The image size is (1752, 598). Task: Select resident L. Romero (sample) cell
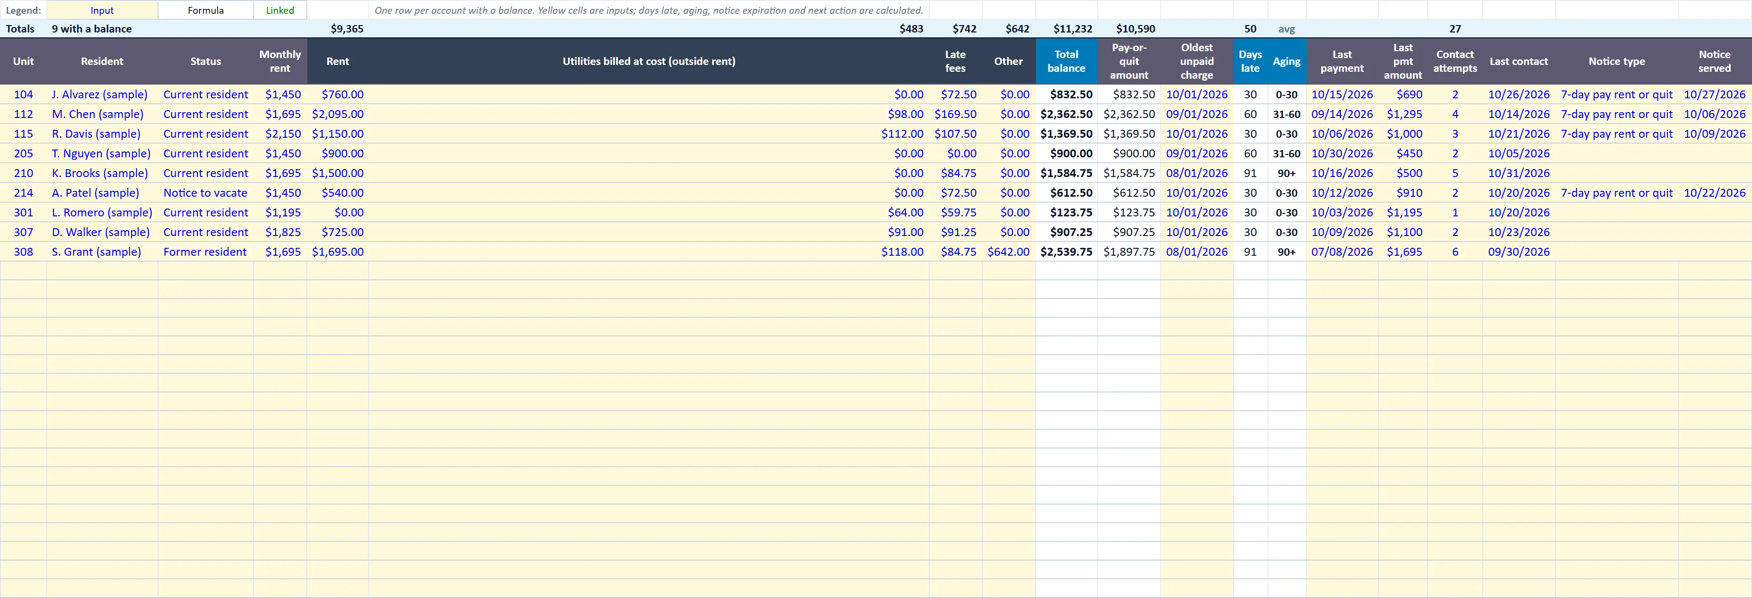coord(102,213)
